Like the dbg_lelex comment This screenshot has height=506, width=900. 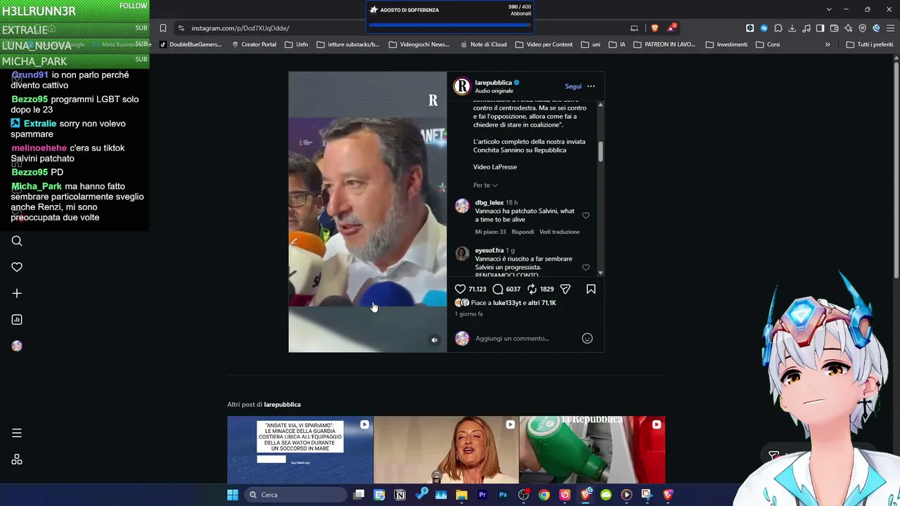[x=586, y=216]
